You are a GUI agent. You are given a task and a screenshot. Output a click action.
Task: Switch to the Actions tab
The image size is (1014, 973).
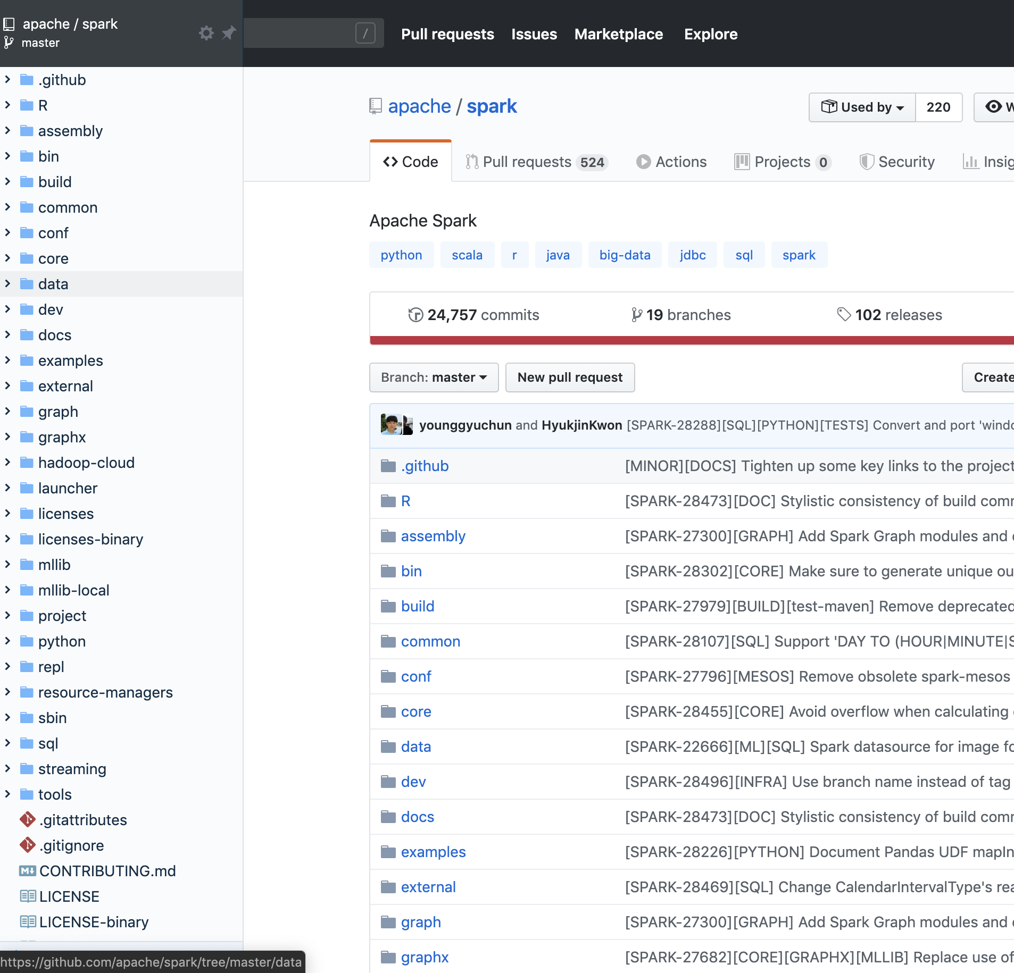coord(671,162)
